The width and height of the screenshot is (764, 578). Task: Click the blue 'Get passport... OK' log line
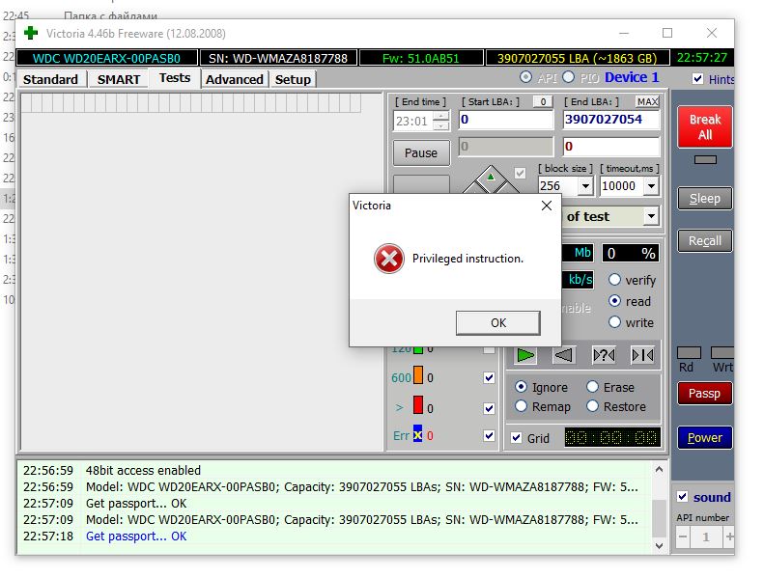click(x=136, y=537)
